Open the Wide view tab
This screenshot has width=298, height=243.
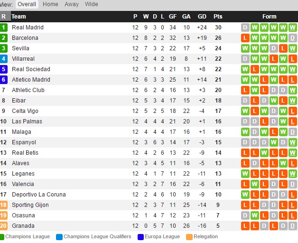[x=92, y=4]
